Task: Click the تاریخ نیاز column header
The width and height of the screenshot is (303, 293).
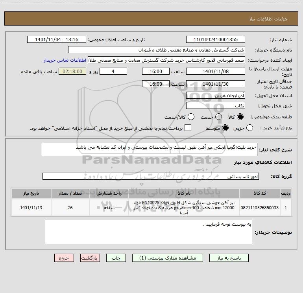Action: tap(31, 193)
